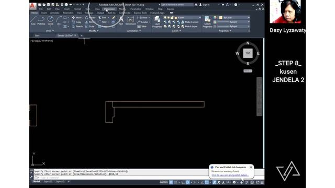Expand the Draw panel
Image resolution: width=335 pixels, height=188 pixels.
[x=50, y=31]
